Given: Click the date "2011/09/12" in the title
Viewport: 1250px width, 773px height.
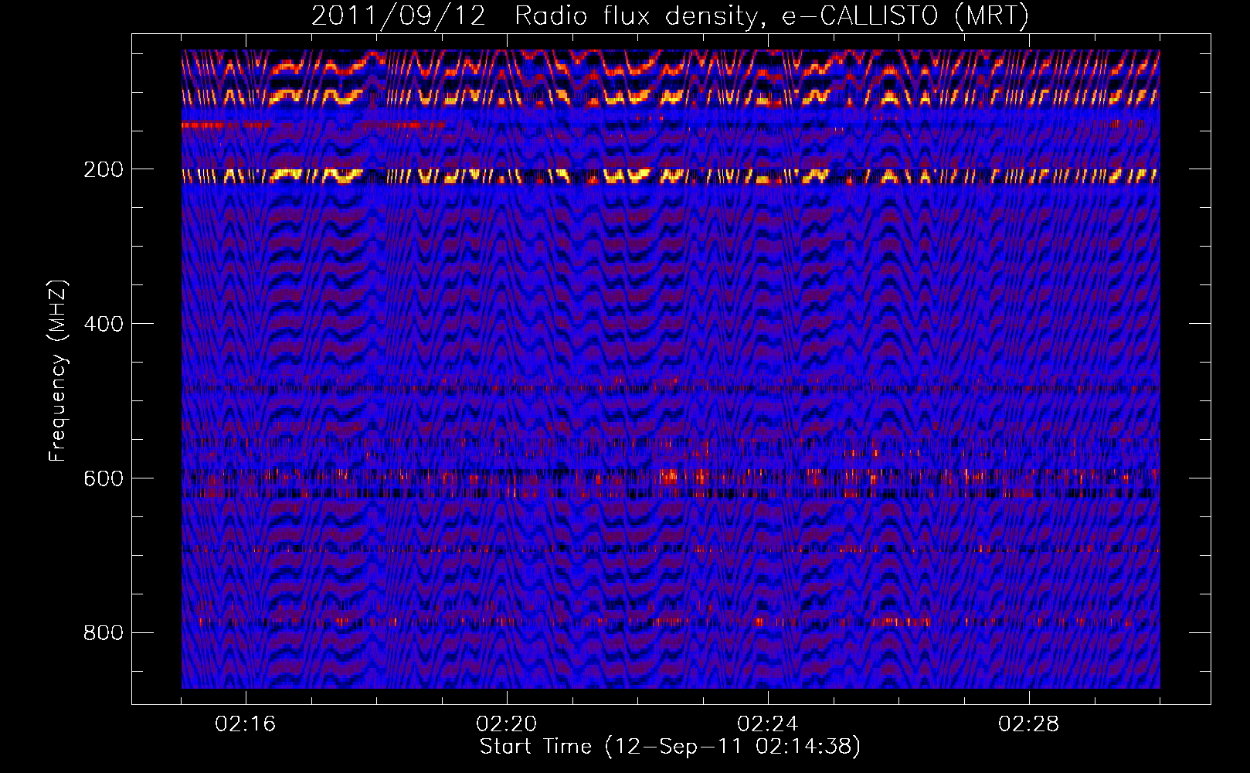Looking at the screenshot, I should coord(399,15).
